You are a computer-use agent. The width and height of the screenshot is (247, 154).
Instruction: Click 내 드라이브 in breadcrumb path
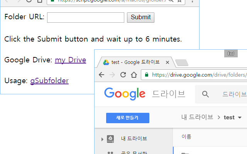(x=197, y=117)
